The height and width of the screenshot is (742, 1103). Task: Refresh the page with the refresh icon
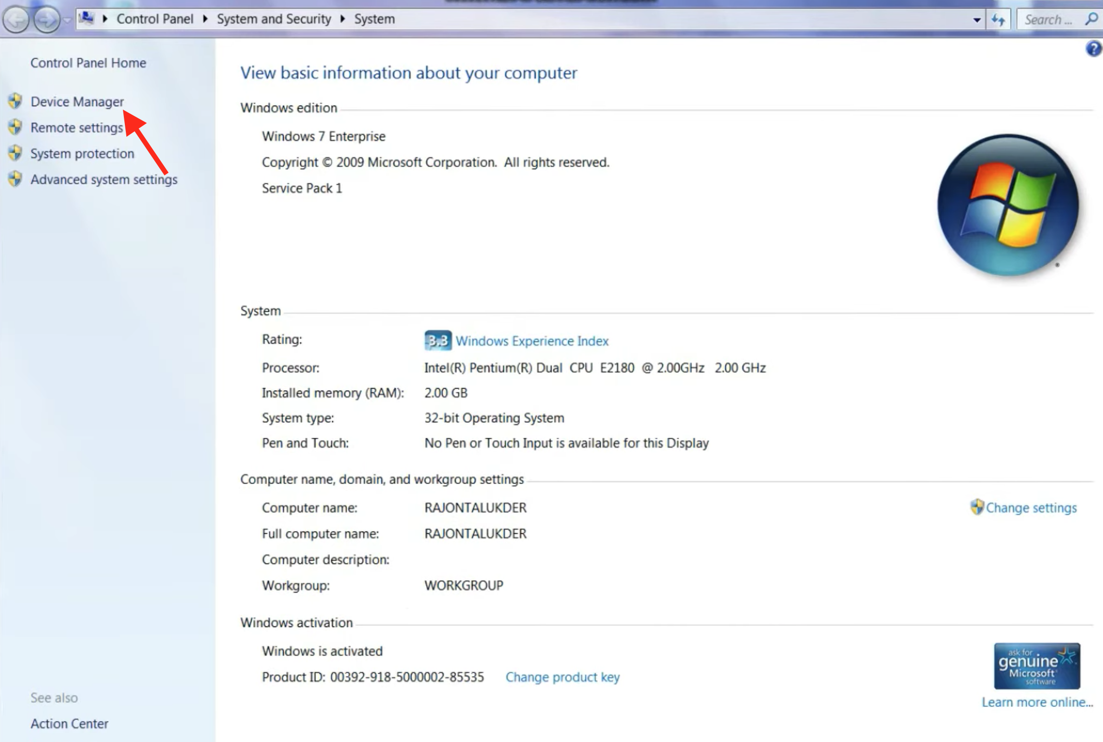(998, 20)
